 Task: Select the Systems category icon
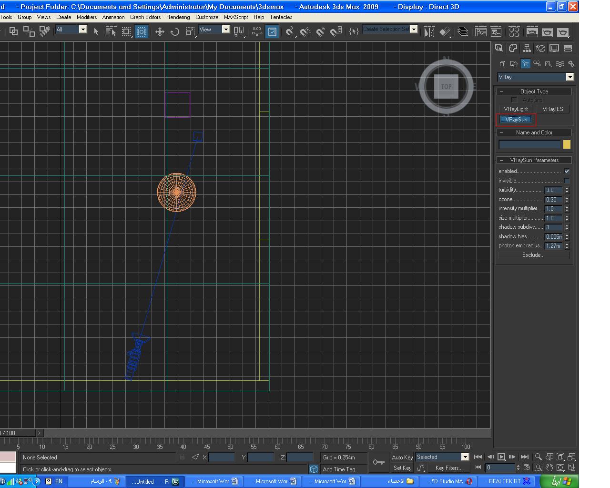tap(571, 63)
